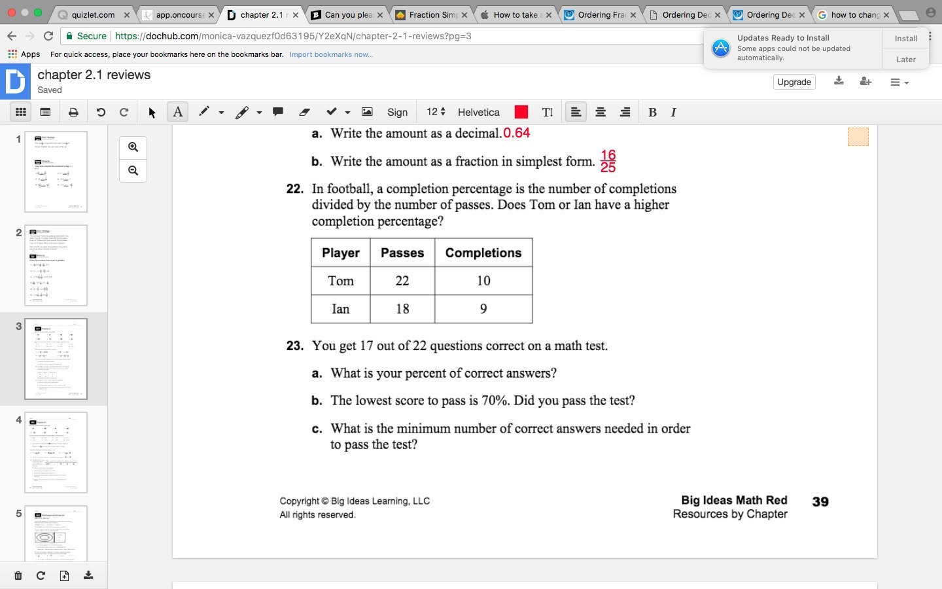
Task: Click the document title chapter 2.1 reviews
Action: [94, 75]
